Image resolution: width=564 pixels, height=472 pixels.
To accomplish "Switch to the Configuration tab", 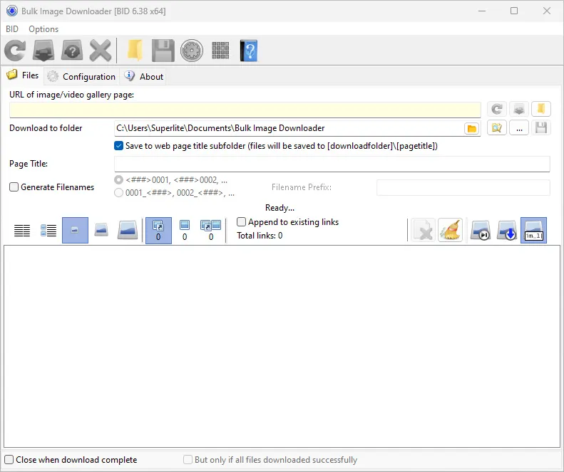I will pyautogui.click(x=82, y=76).
